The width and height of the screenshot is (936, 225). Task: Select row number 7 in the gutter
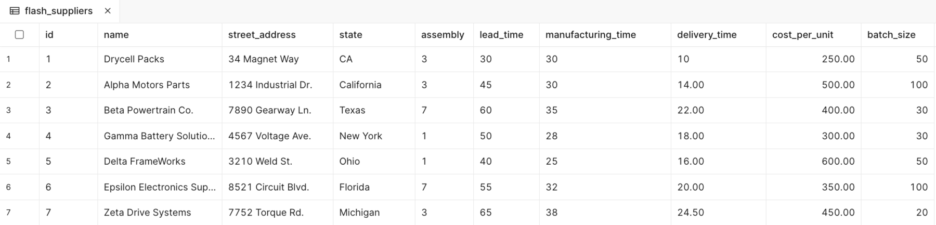coord(8,213)
